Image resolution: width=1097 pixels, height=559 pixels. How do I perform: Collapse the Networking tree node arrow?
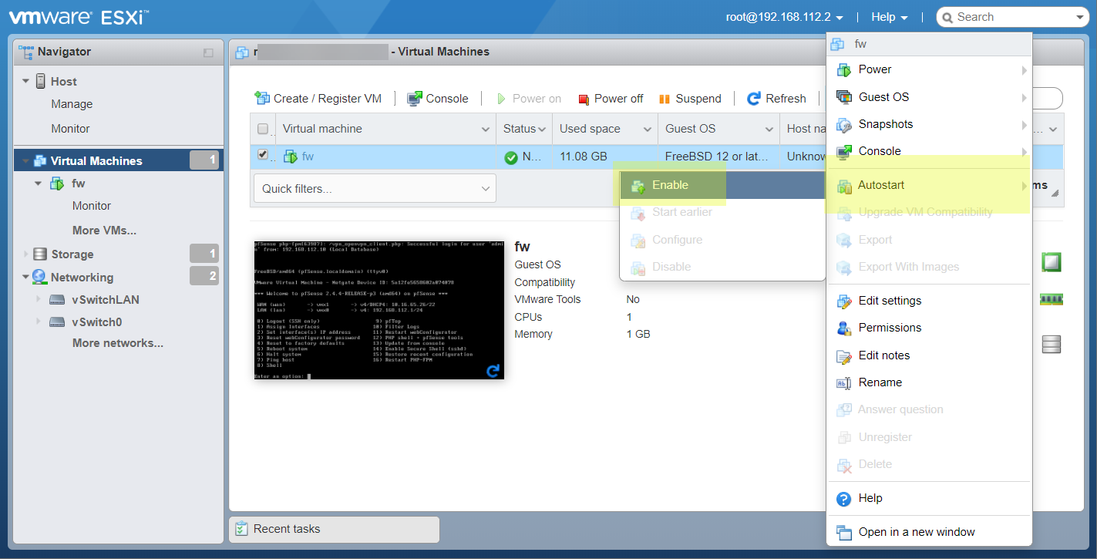[25, 277]
